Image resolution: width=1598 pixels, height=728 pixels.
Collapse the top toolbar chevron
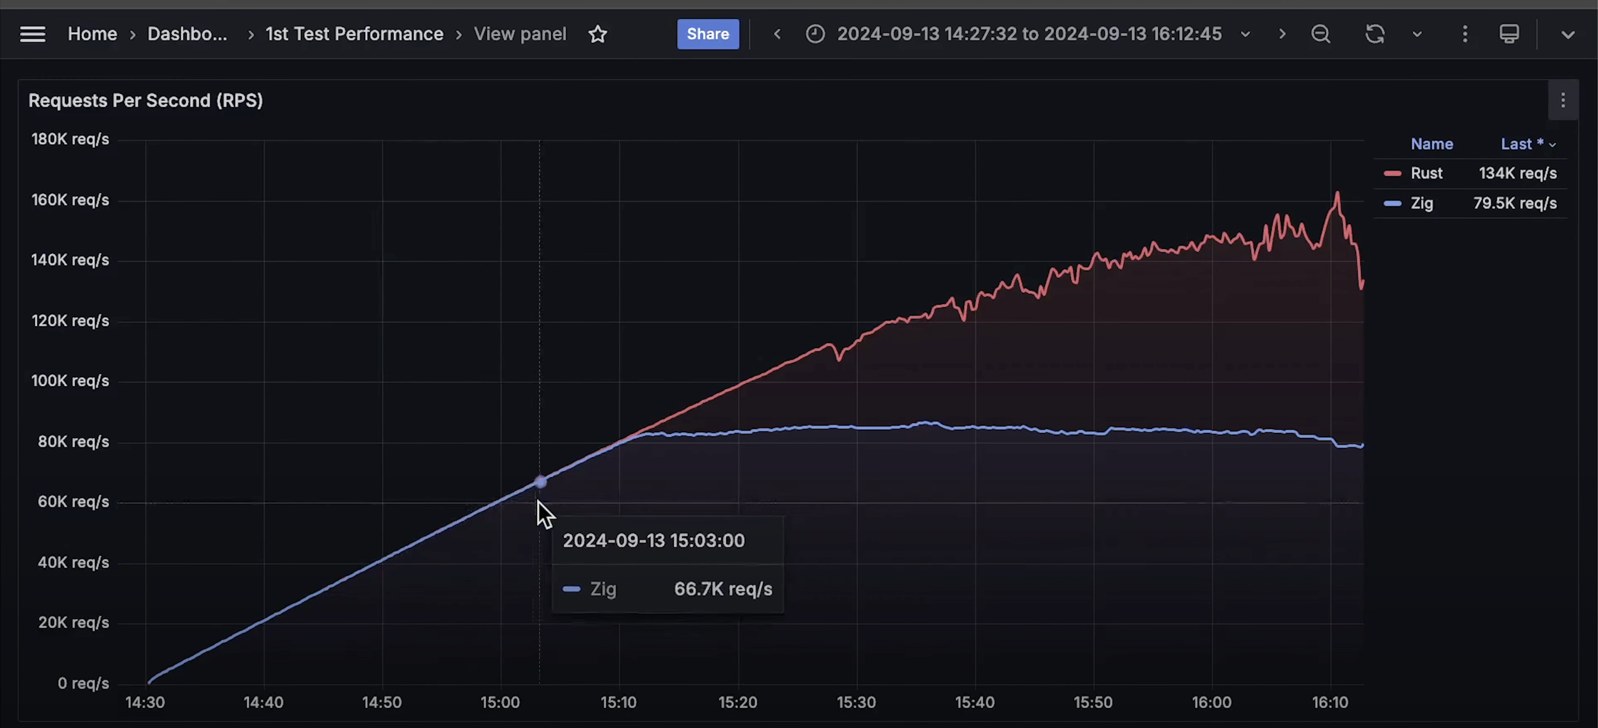click(x=1567, y=34)
